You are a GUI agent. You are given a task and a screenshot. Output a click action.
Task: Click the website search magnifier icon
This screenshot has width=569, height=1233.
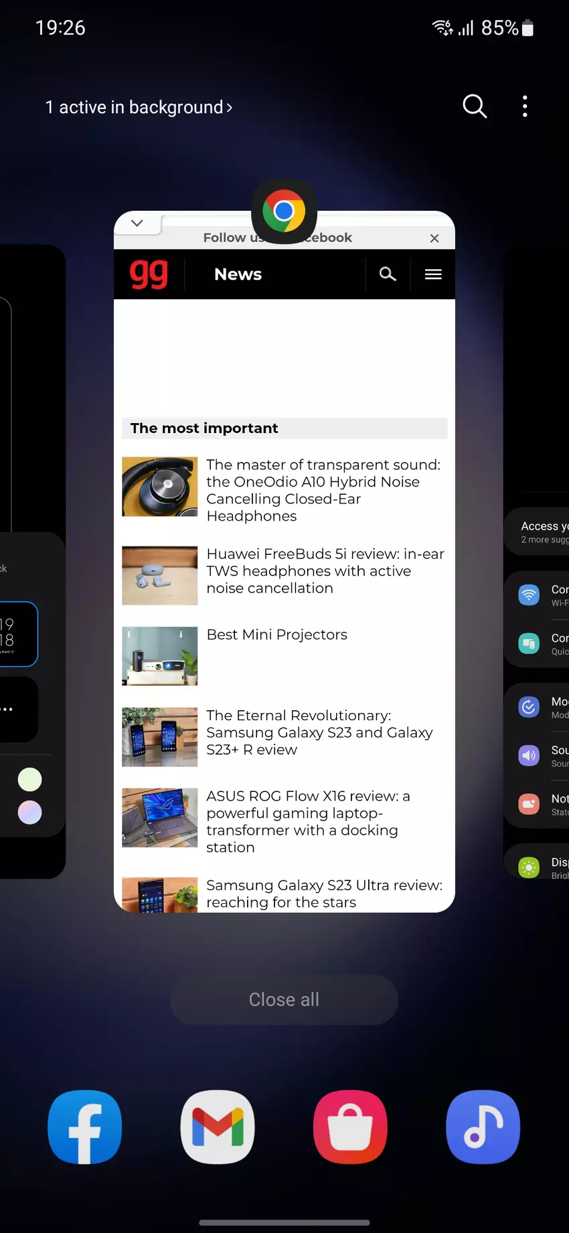pyautogui.click(x=388, y=274)
